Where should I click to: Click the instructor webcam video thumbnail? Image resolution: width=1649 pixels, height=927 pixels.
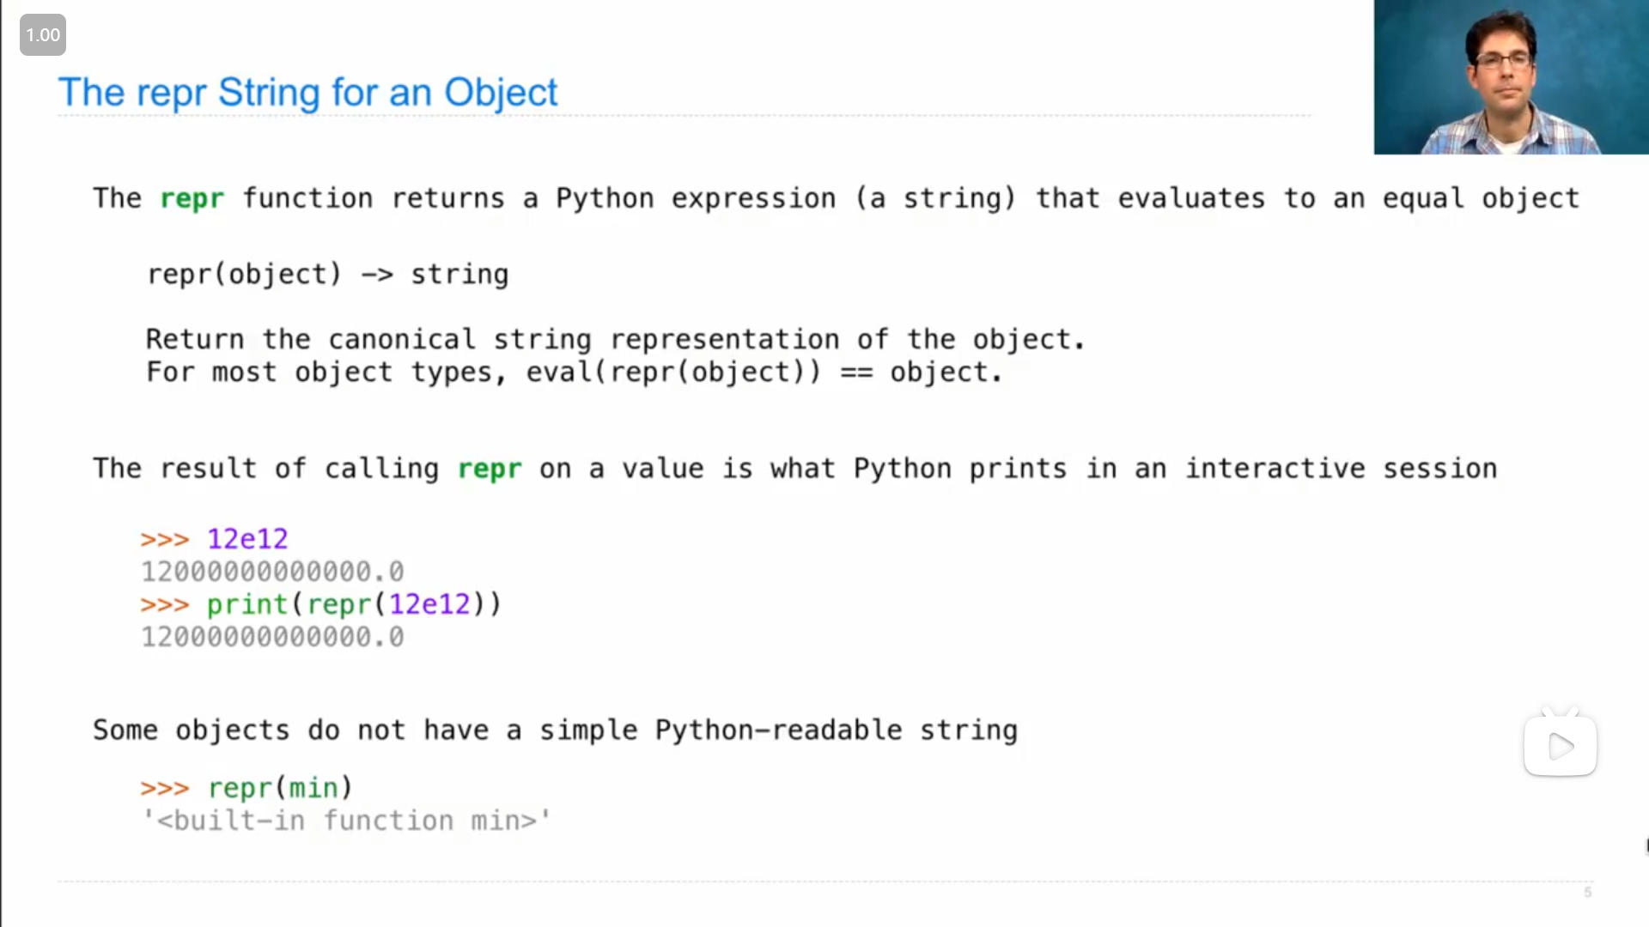[1511, 77]
